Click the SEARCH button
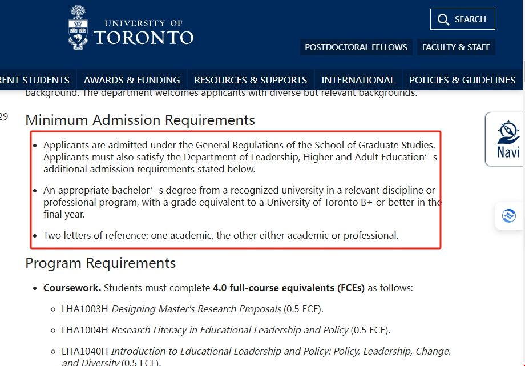 tap(462, 19)
